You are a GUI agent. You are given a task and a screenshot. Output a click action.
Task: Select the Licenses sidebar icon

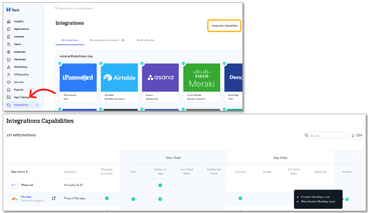click(9, 36)
